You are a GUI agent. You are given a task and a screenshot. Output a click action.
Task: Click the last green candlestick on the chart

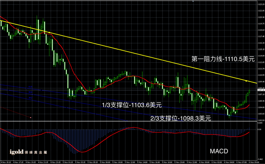tap(249, 91)
